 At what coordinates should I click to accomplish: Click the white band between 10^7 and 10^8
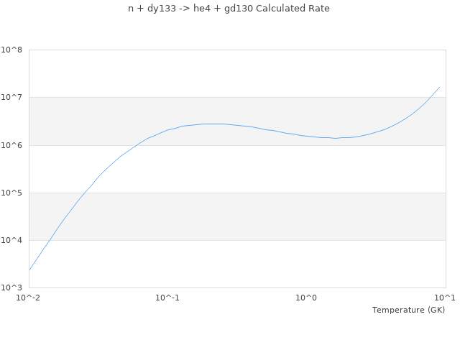tap(237, 73)
